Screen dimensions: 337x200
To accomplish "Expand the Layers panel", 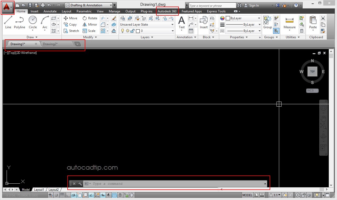I will pos(147,37).
